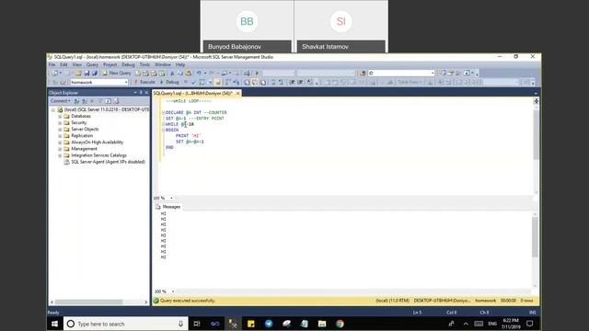
Task: Click the Execute button
Action: [x=144, y=82]
